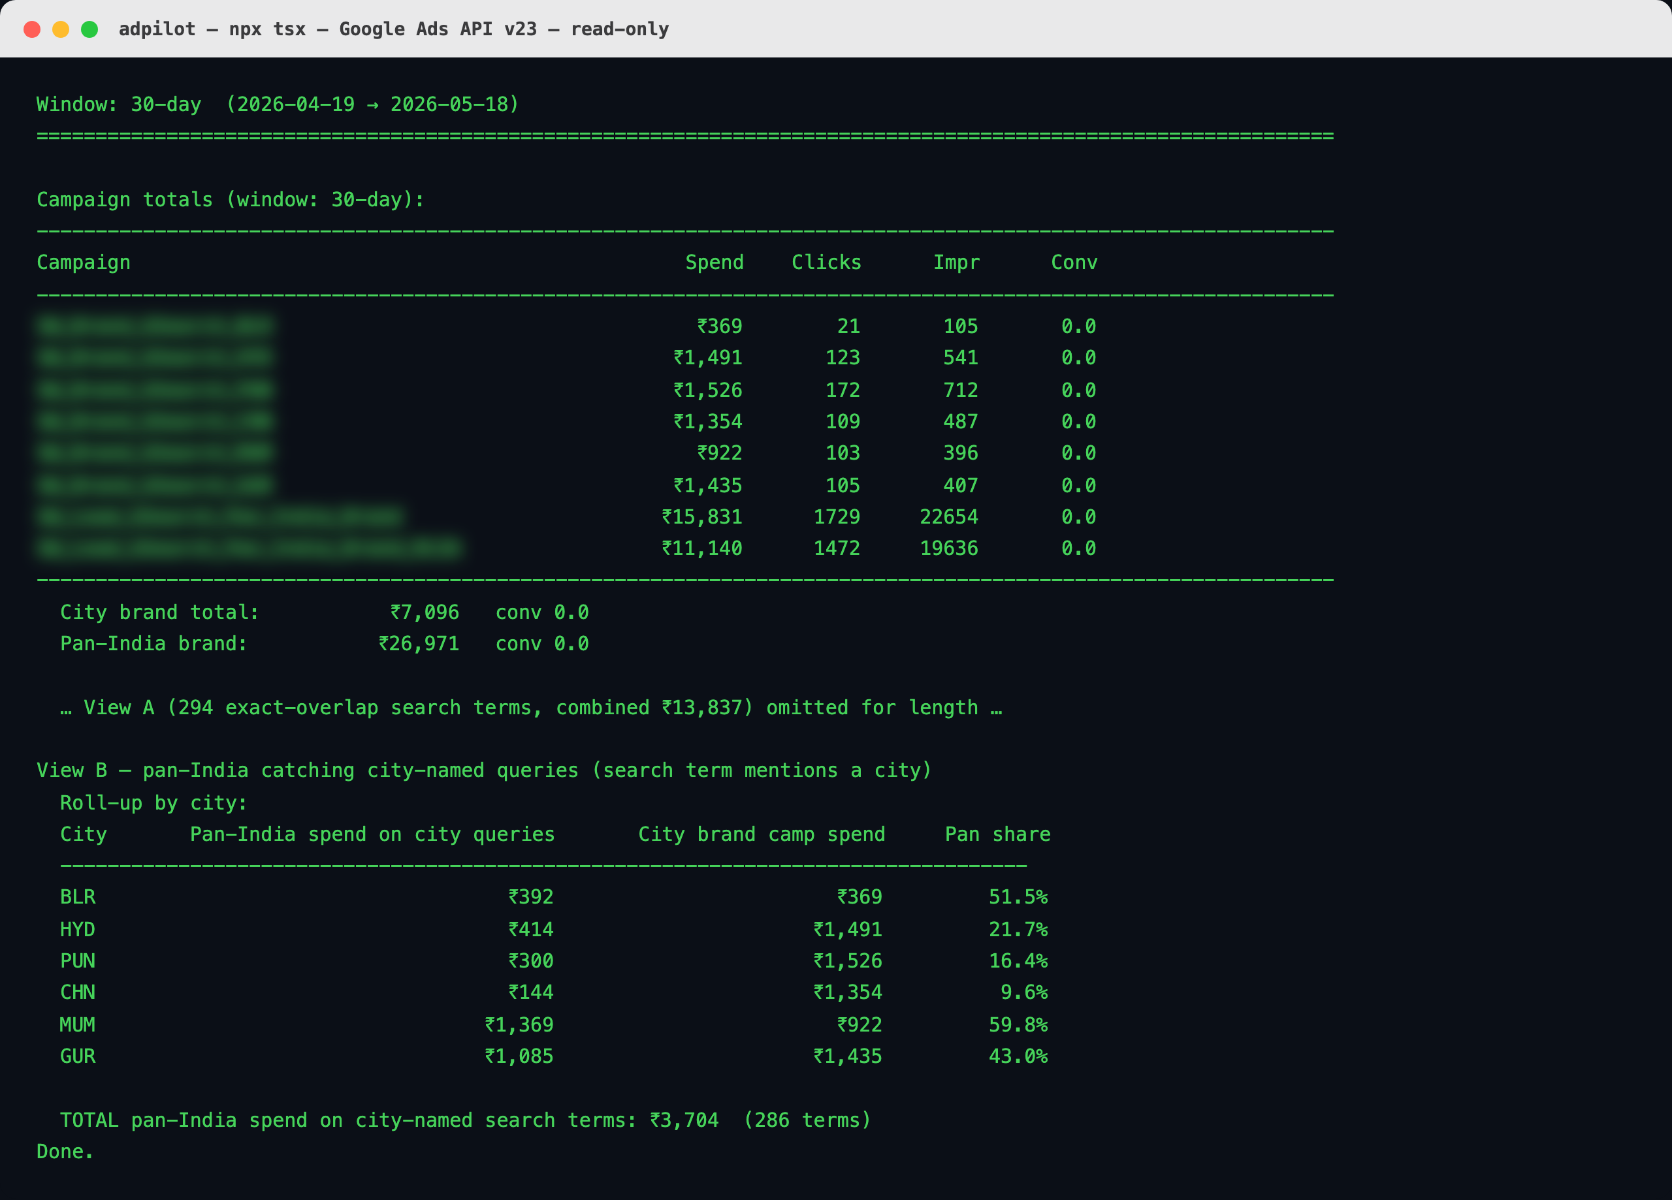The image size is (1672, 1200).
Task: Close the adpilot terminal window
Action: 32,29
